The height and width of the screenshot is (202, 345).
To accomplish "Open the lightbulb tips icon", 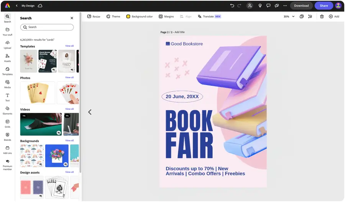I will point(260,6).
